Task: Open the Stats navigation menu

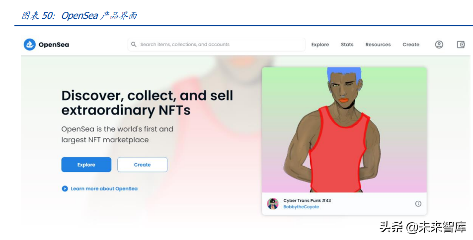Action: tap(347, 45)
